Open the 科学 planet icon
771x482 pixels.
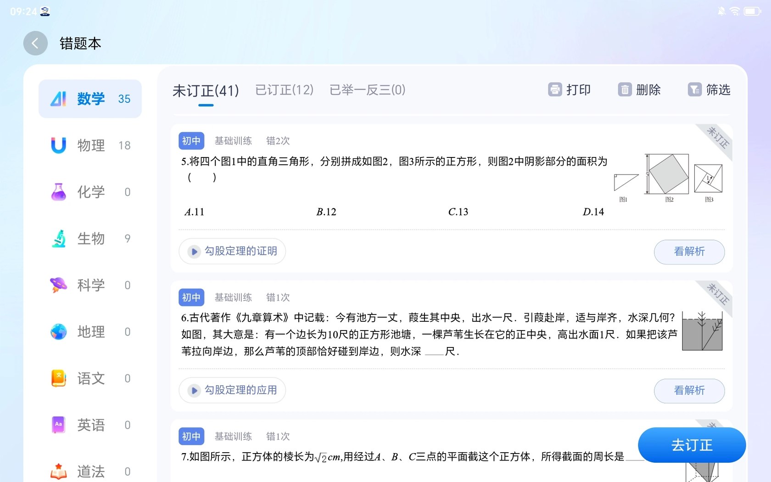pyautogui.click(x=58, y=285)
